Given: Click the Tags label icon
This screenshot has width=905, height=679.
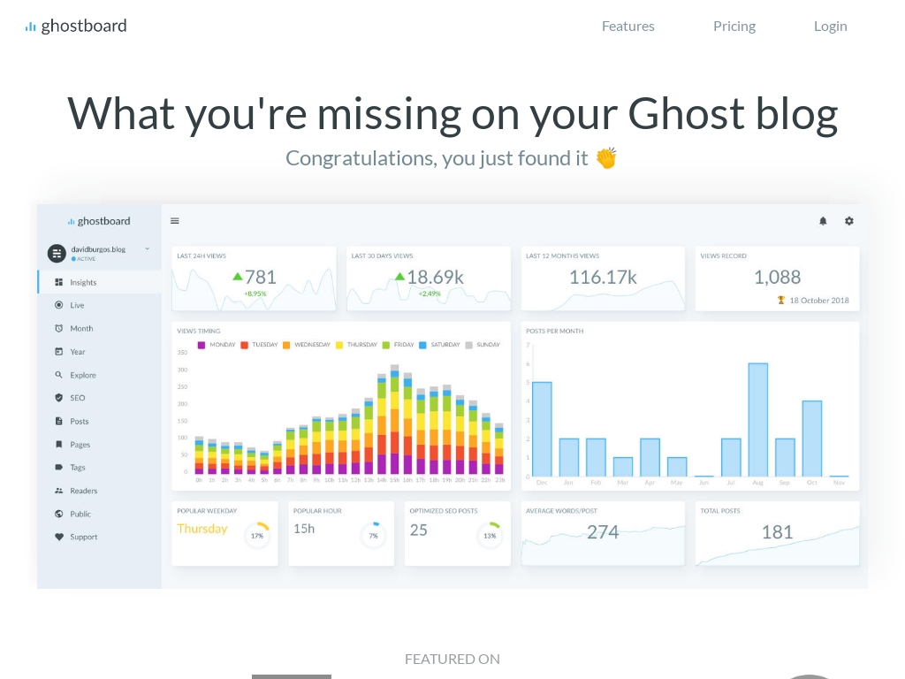Looking at the screenshot, I should coord(59,467).
